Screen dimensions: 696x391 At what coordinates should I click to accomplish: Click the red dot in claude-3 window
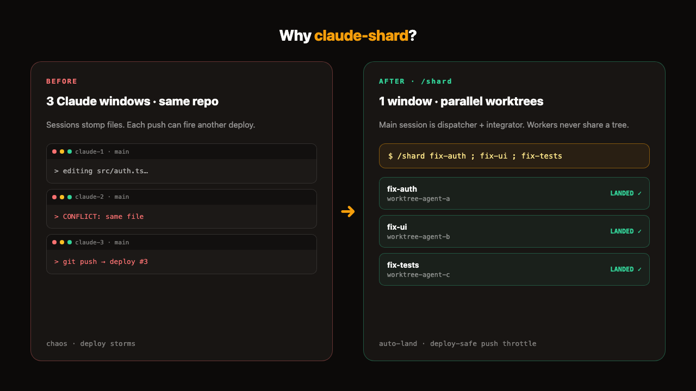54,242
